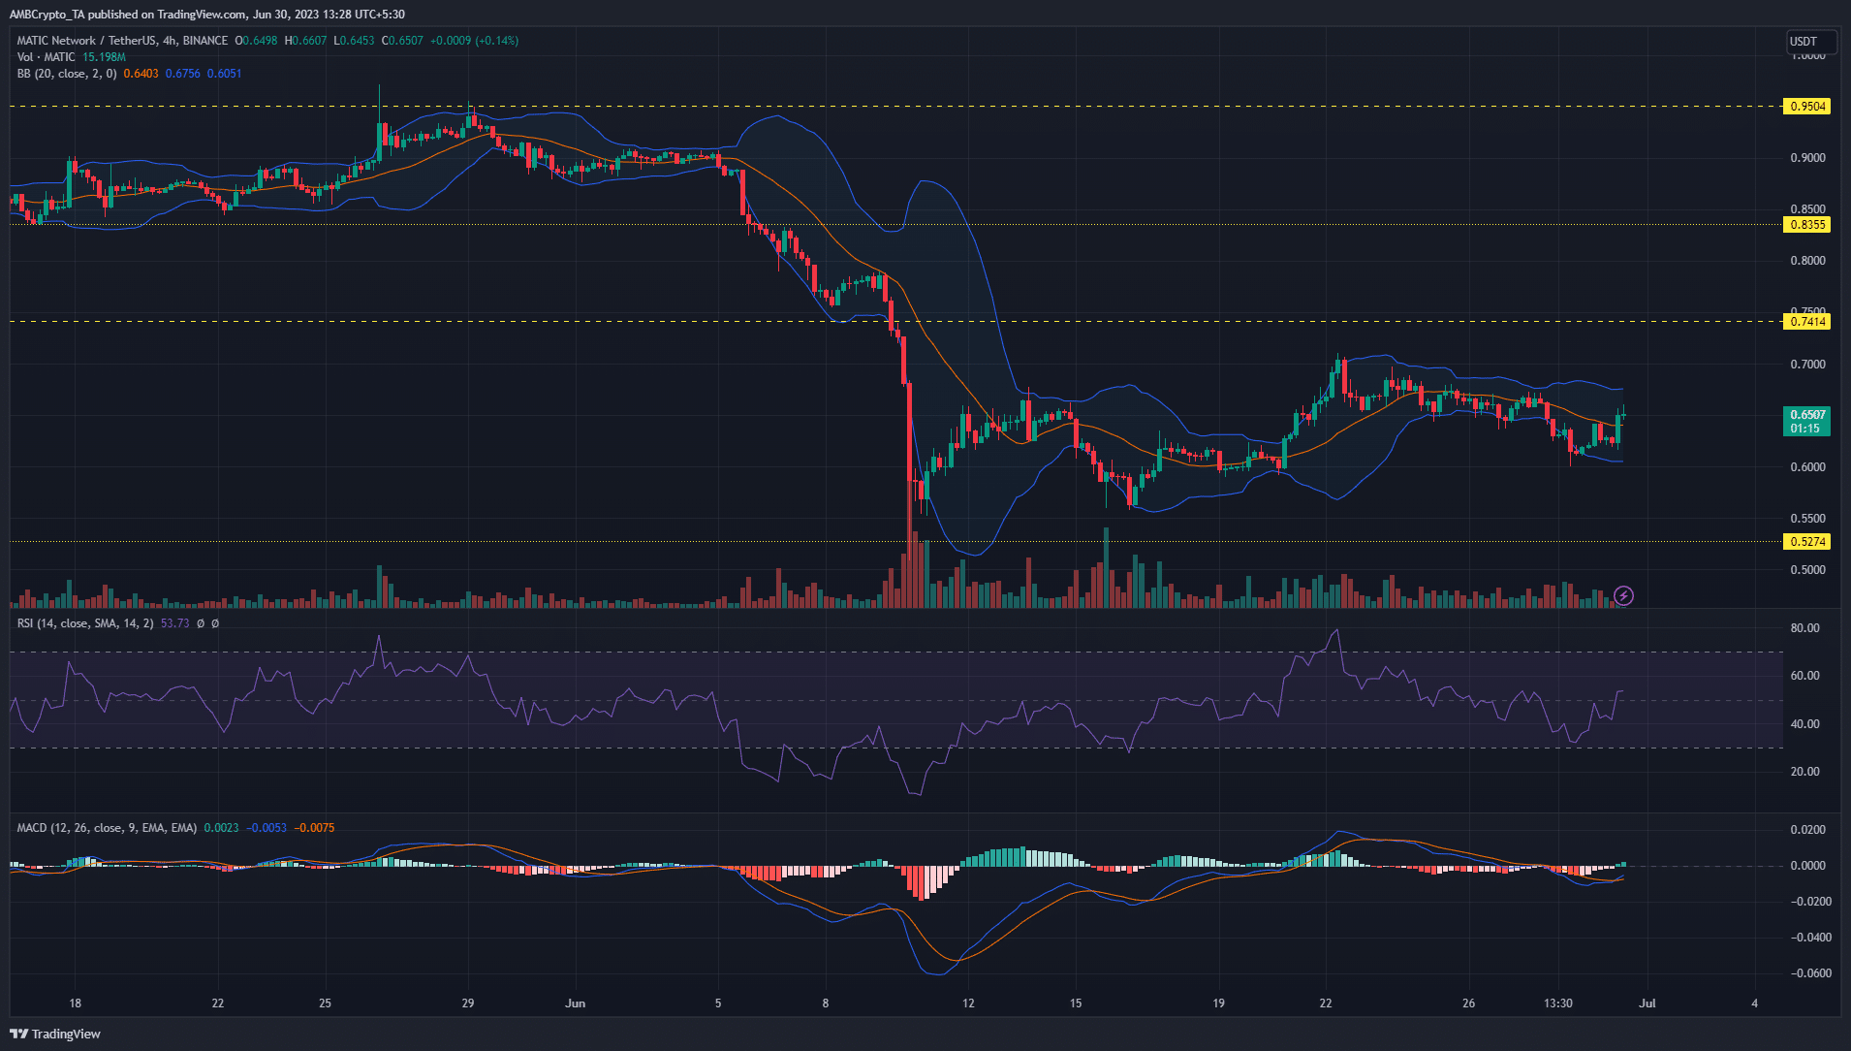Click the BB lower value 0.6051
The height and width of the screenshot is (1051, 1851).
click(x=225, y=74)
